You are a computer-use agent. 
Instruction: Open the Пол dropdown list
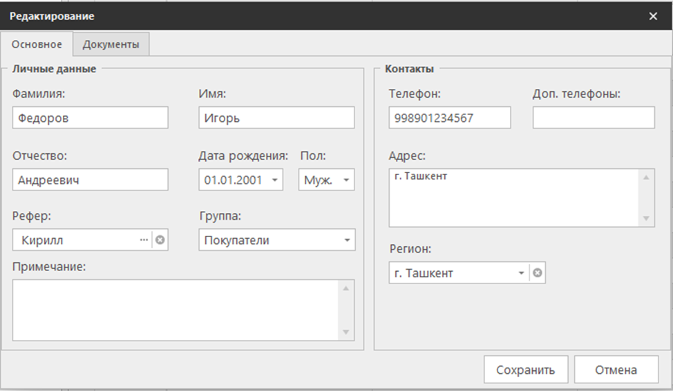pyautogui.click(x=346, y=181)
